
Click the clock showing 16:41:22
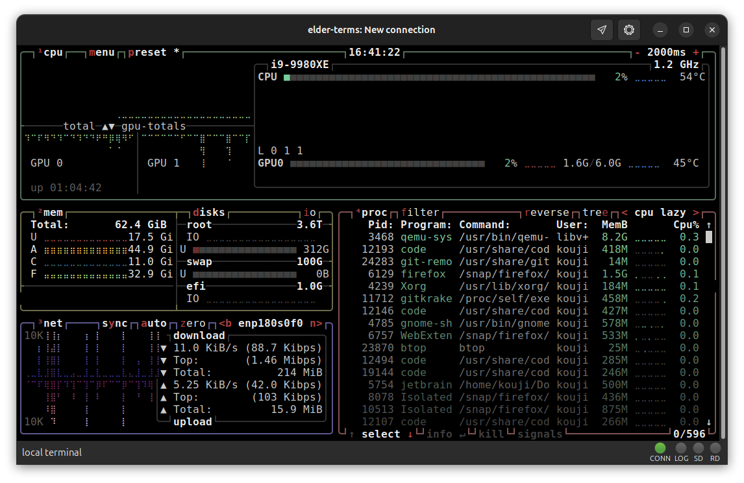375,52
